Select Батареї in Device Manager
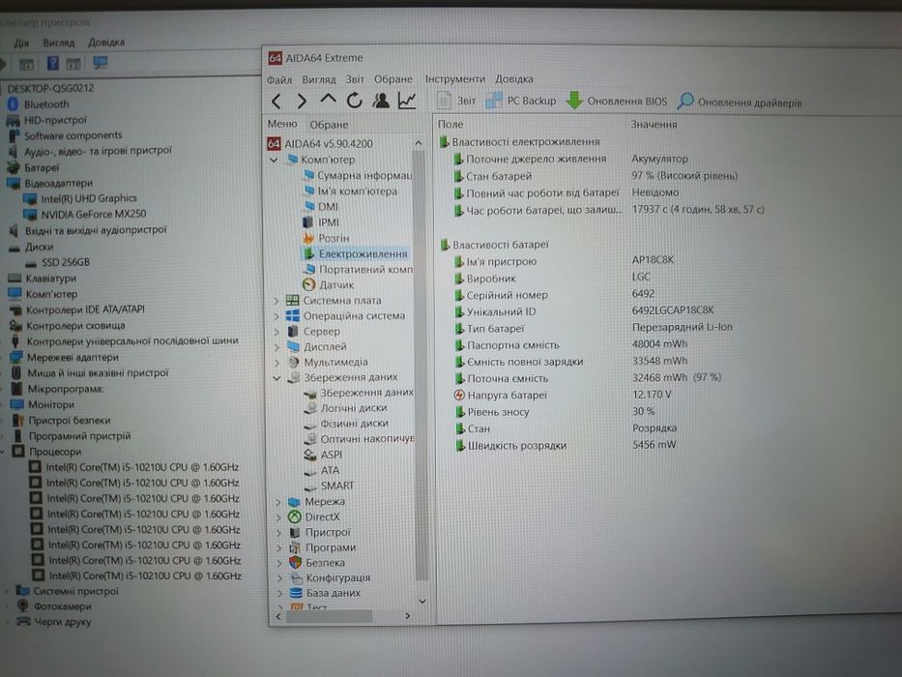The width and height of the screenshot is (902, 677). (x=34, y=168)
